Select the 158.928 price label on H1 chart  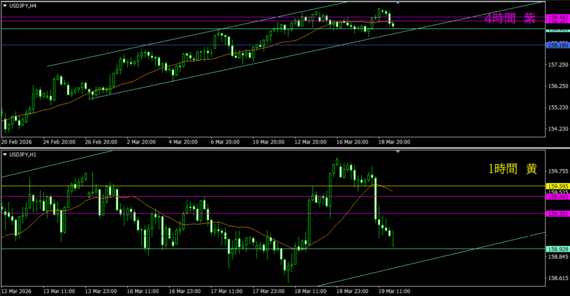557,249
